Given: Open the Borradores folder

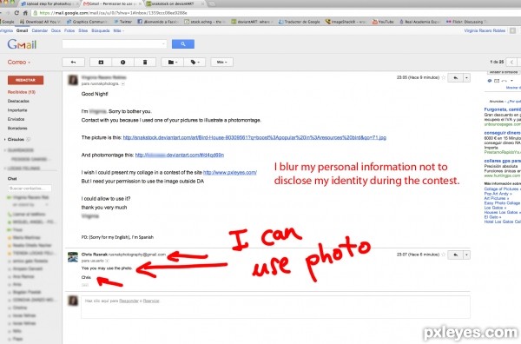Looking at the screenshot, I should click(x=17, y=128).
